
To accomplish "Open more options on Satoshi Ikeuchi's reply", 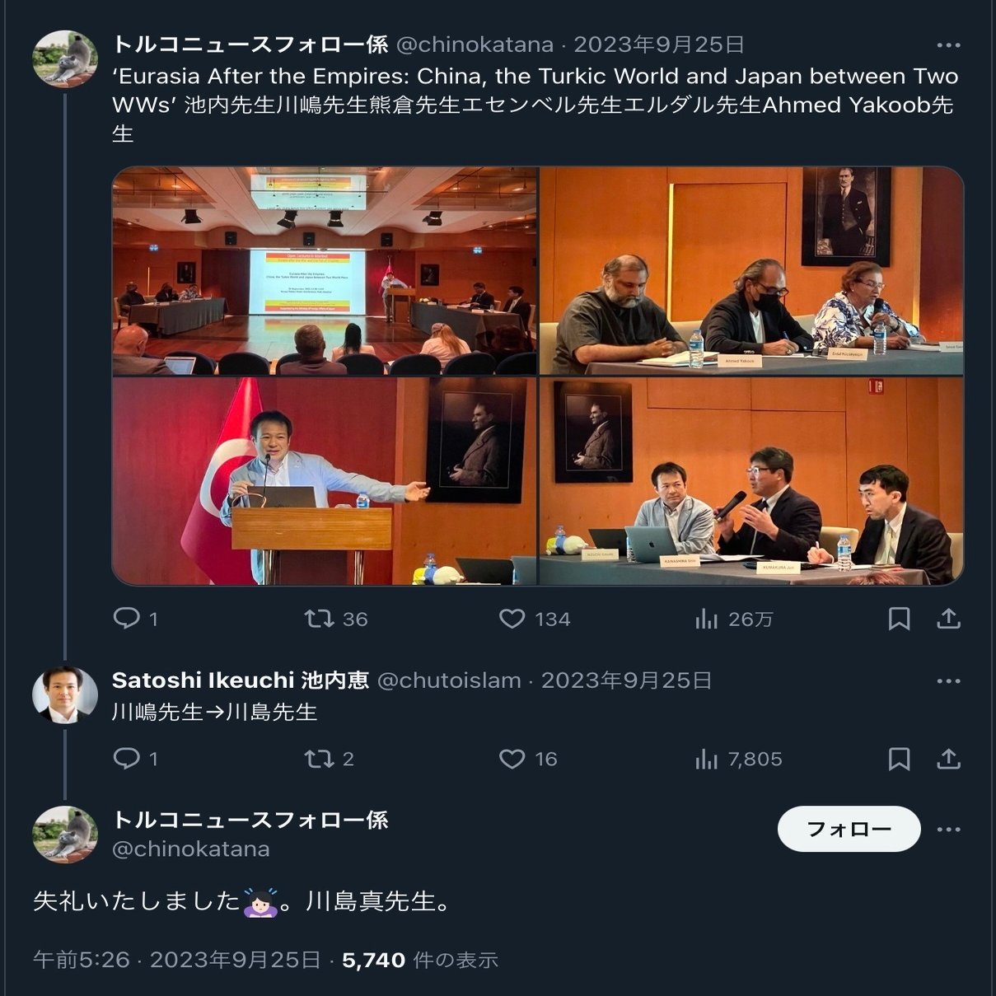I will pos(949,681).
